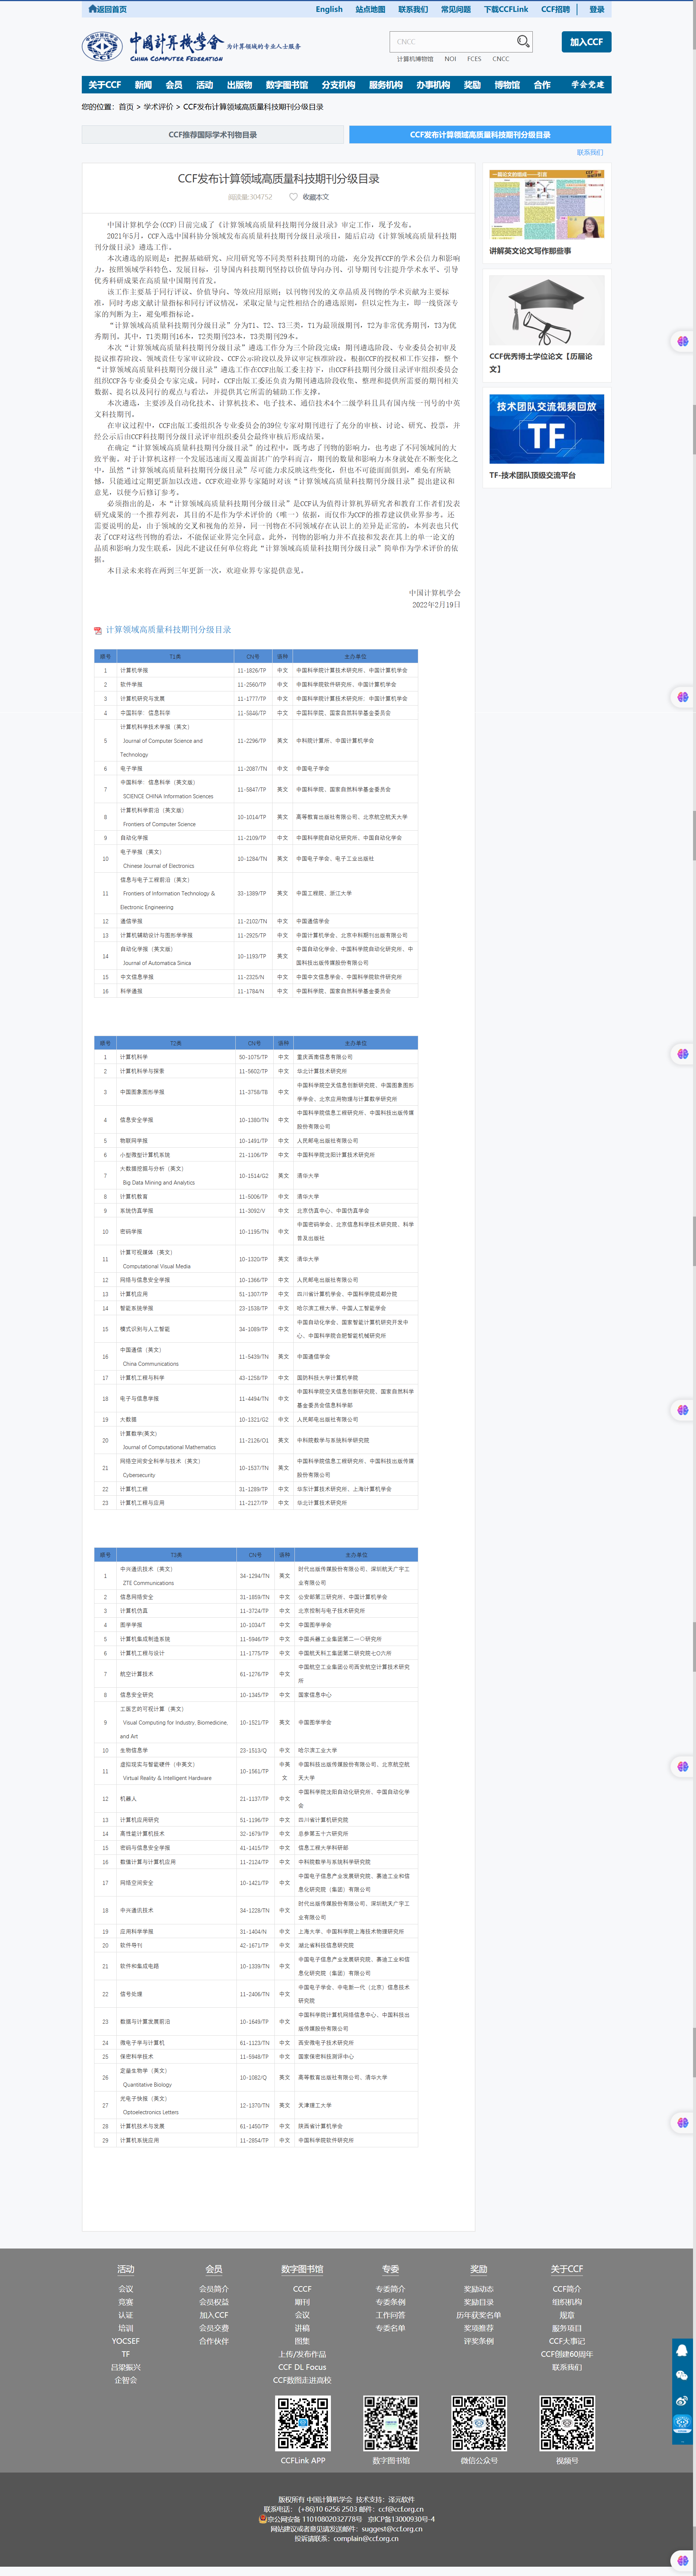Open the 会员权益 footer link
This screenshot has width=696, height=2576.
coord(214,2302)
